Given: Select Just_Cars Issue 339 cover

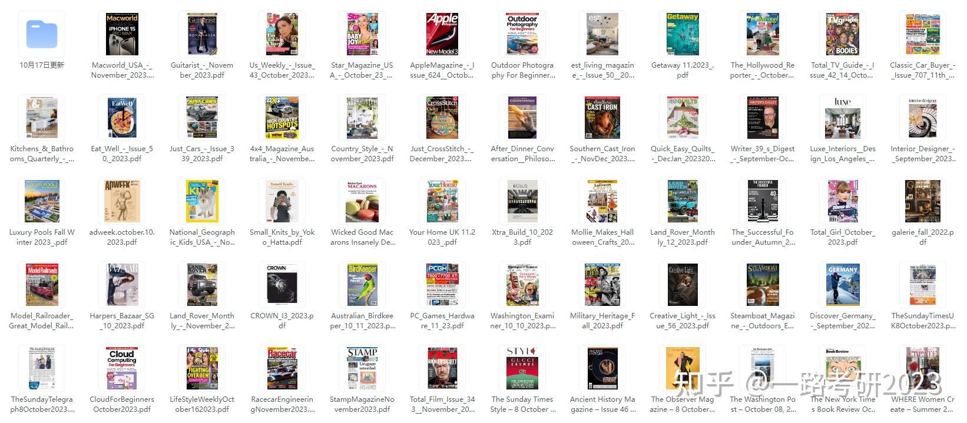Looking at the screenshot, I should tap(202, 118).
